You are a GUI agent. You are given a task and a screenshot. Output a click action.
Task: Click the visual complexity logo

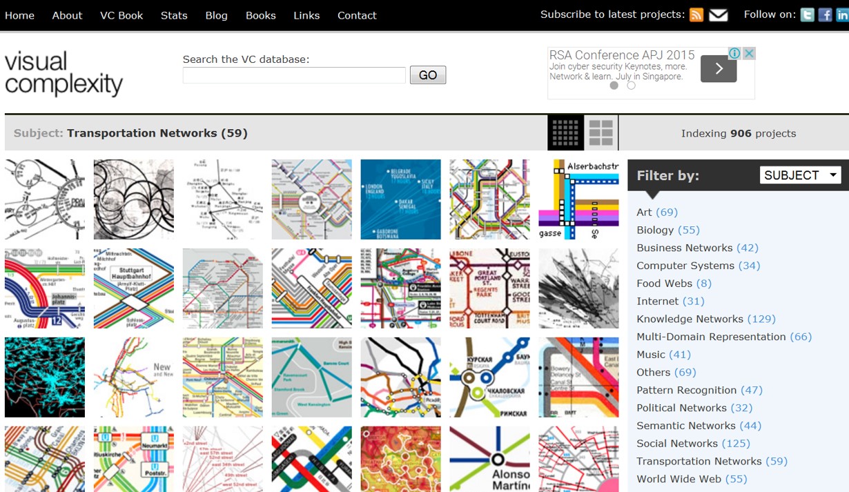point(64,72)
